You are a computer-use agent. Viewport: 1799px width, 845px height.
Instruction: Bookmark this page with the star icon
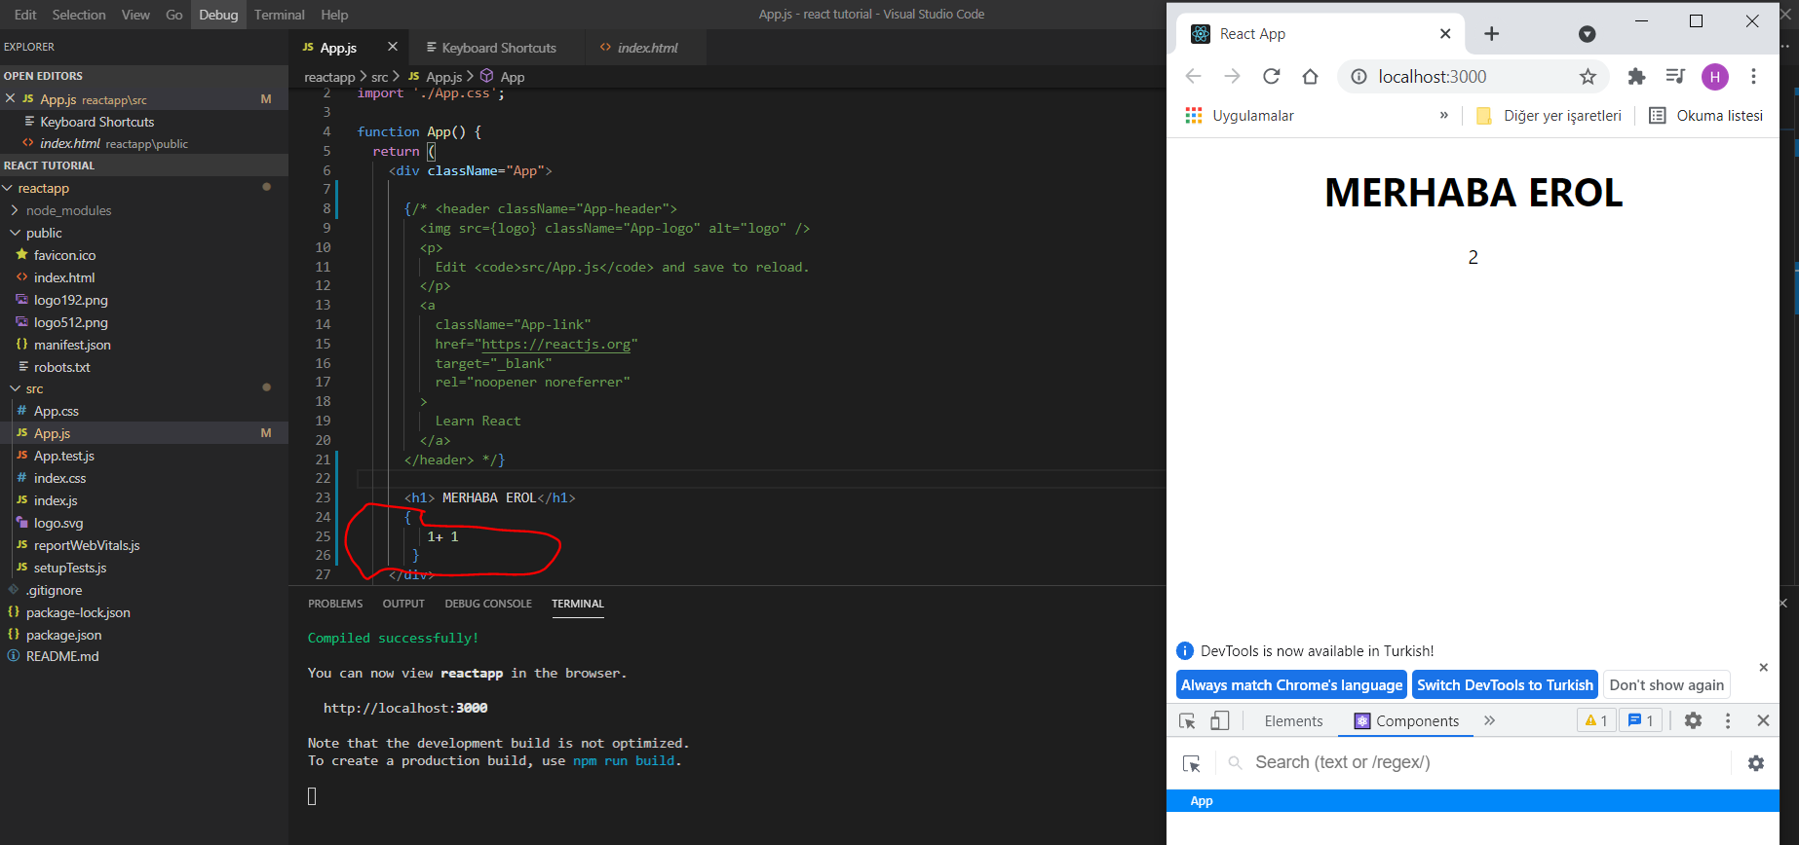[x=1588, y=77]
